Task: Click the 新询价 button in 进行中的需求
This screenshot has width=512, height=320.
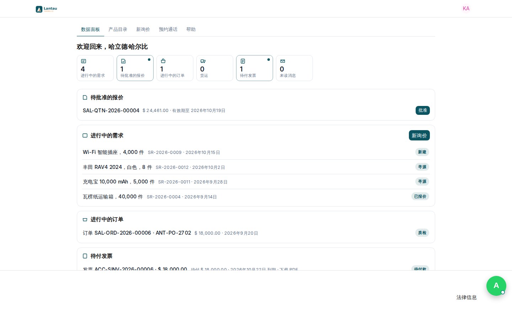Action: tap(419, 135)
